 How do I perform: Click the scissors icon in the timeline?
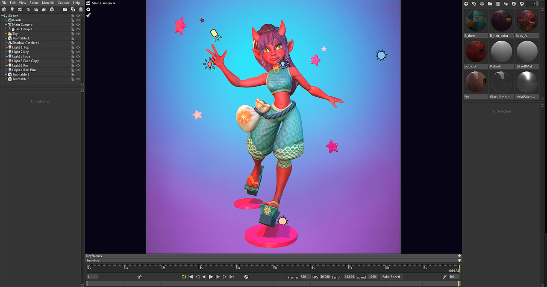(x=139, y=277)
